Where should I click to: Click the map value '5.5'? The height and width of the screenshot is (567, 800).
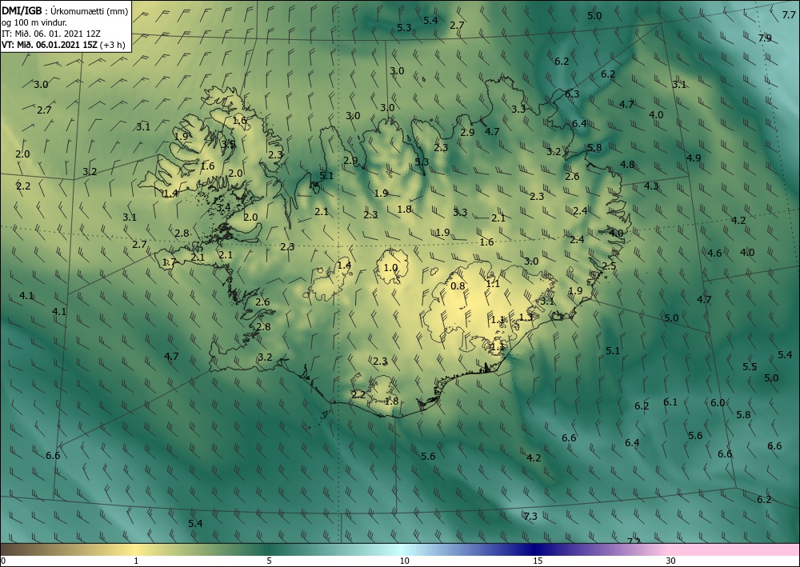[750, 366]
